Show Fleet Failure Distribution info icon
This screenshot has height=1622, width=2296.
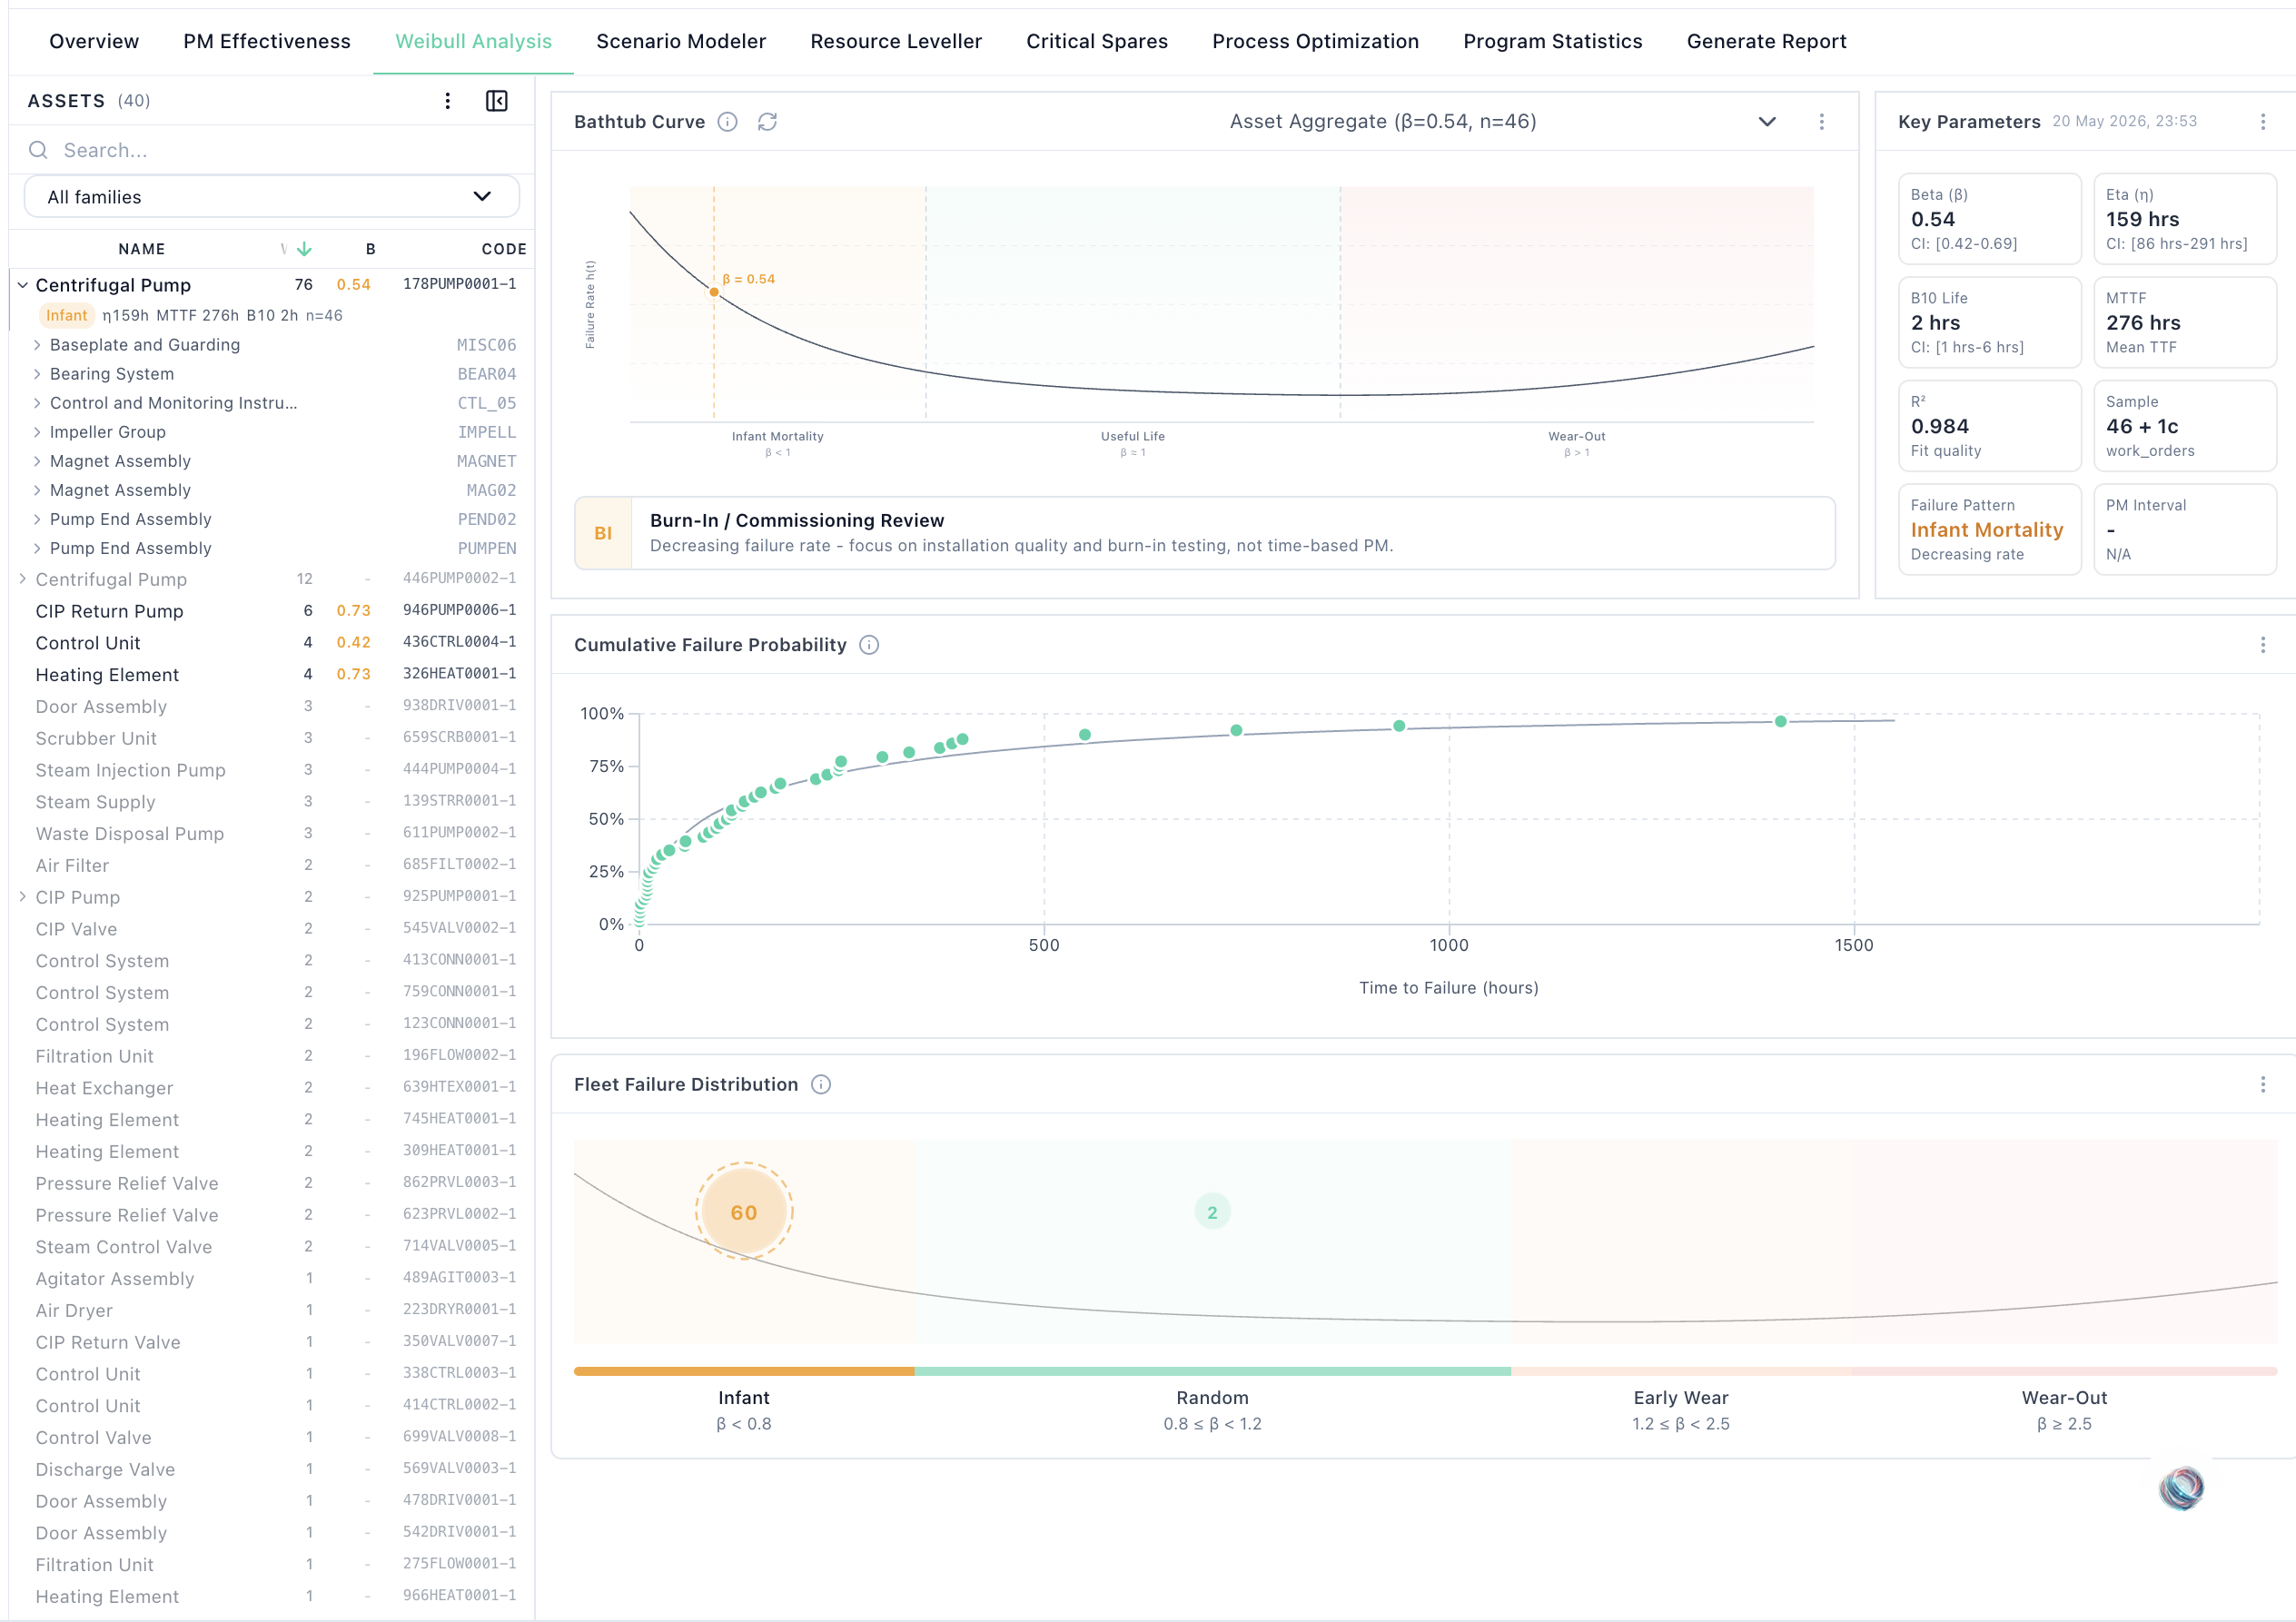(x=821, y=1085)
